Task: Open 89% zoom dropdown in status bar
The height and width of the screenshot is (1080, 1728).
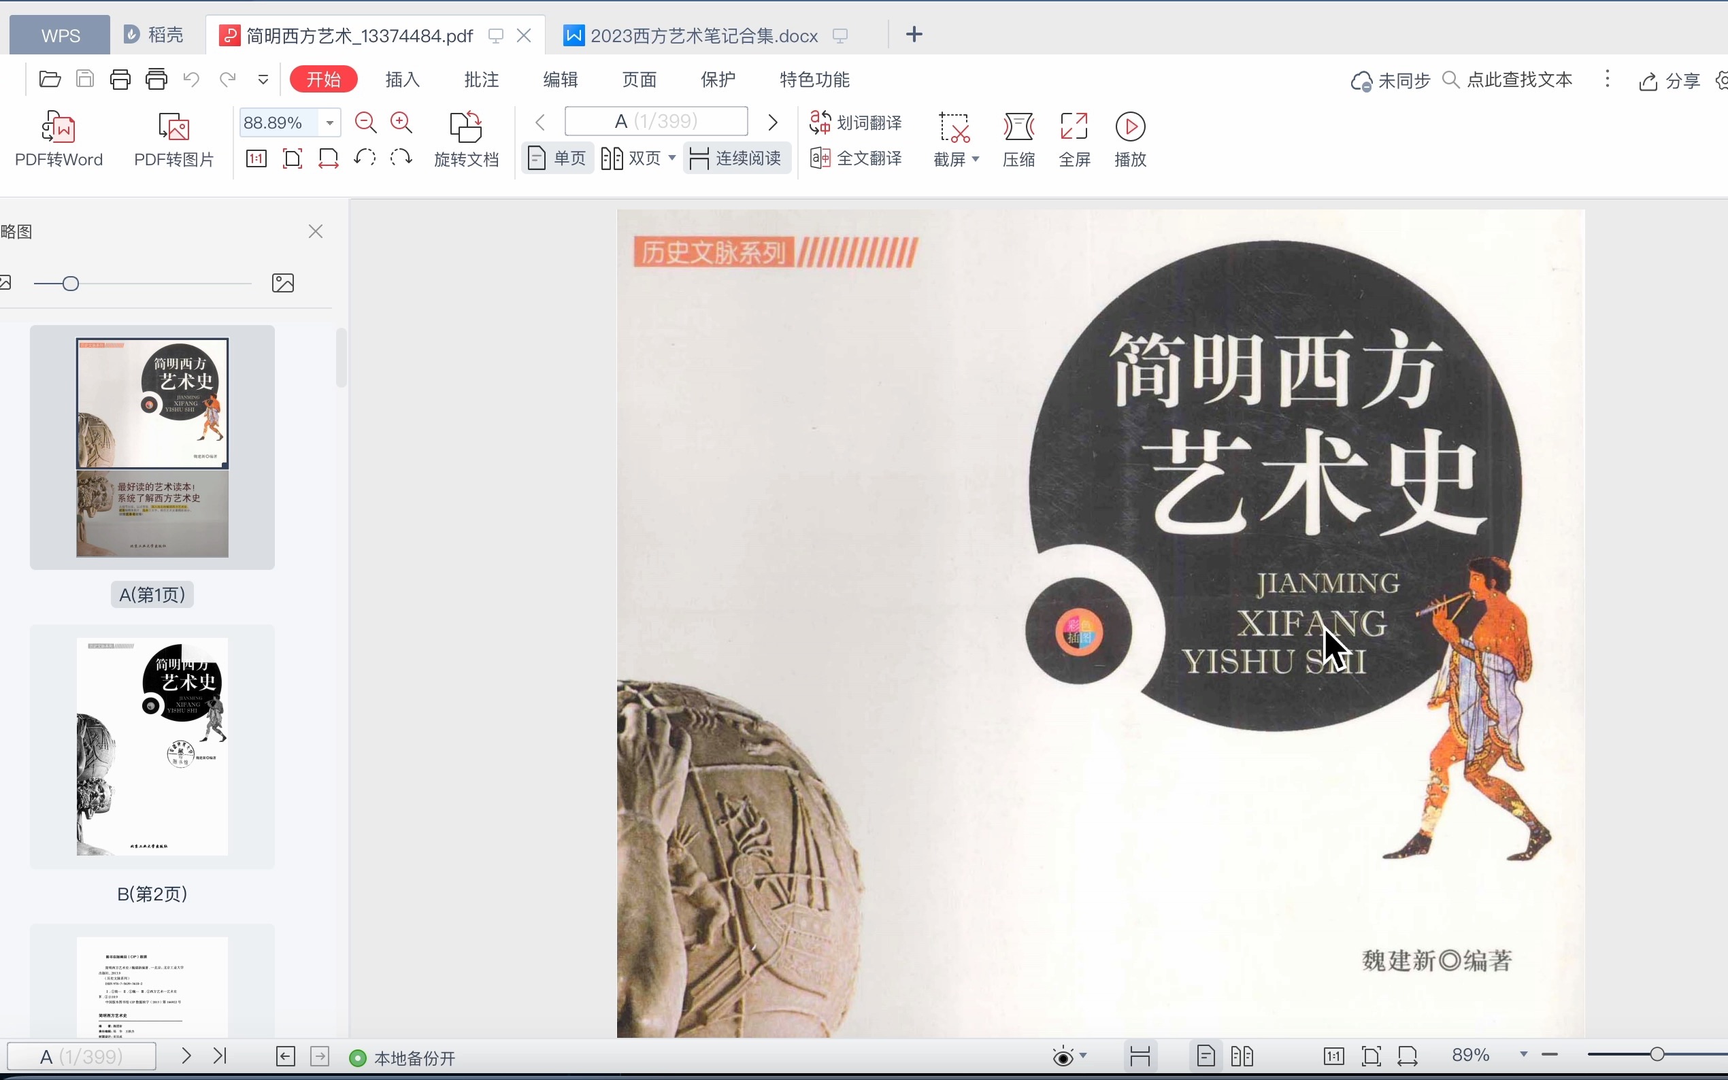Action: click(1523, 1055)
